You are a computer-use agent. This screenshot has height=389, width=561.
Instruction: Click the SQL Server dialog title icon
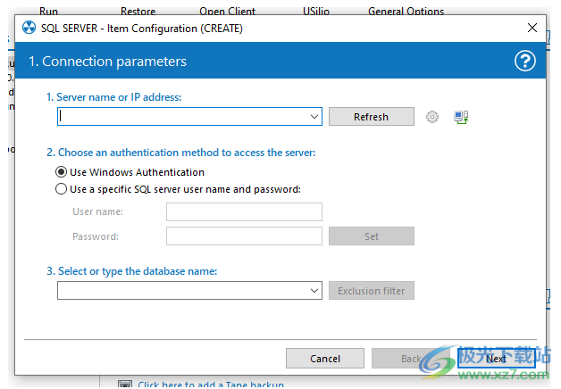tap(29, 28)
